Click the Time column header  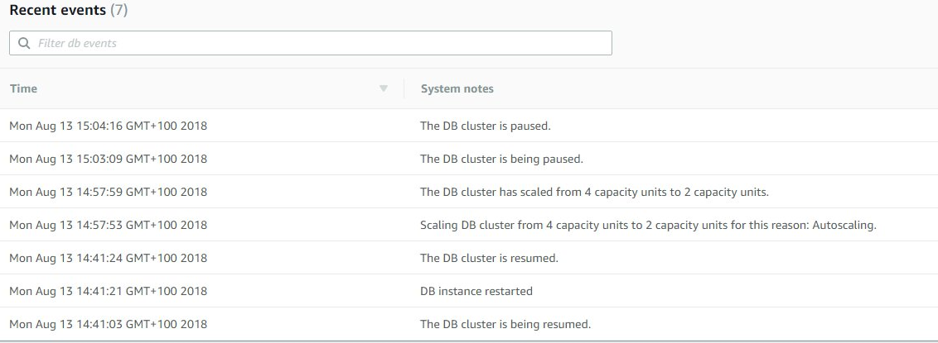tap(23, 88)
